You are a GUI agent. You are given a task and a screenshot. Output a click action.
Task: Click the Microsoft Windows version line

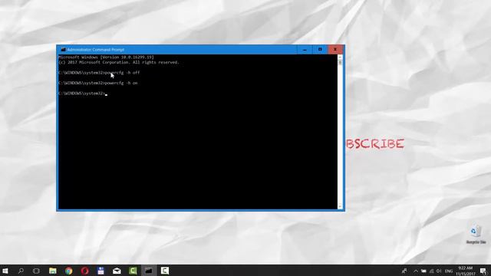pos(106,58)
